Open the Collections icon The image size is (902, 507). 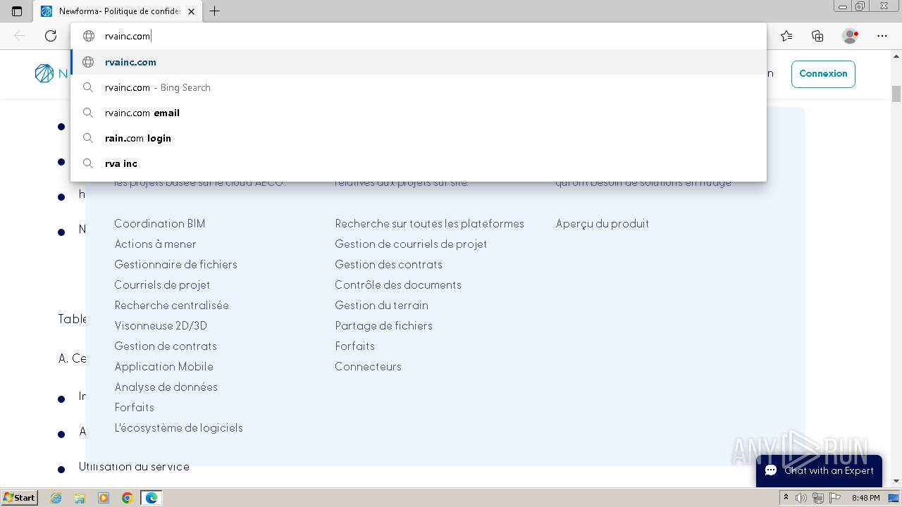pos(817,36)
